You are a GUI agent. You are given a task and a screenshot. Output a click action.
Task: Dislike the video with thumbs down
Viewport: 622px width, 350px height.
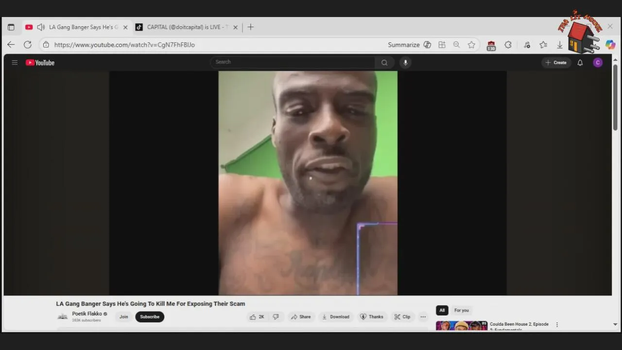276,317
